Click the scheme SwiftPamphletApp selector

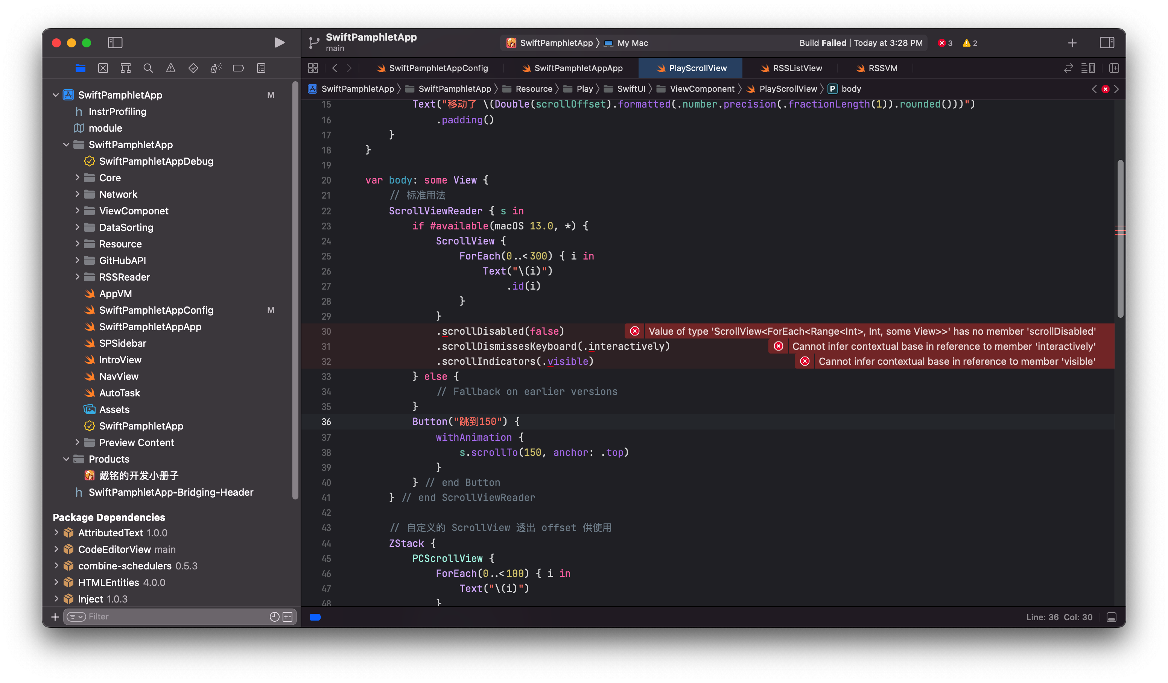click(x=550, y=43)
